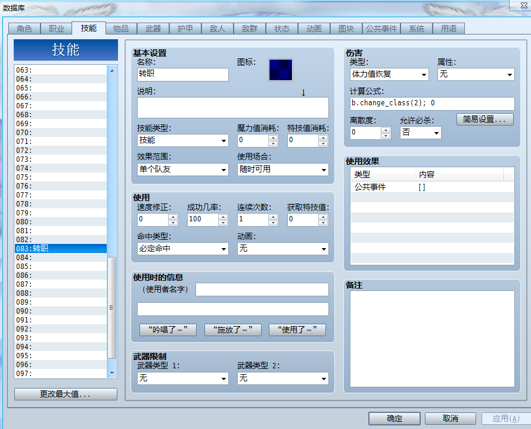531x429 pixels.
Task: Select skill list row 063:
Action: click(x=61, y=70)
